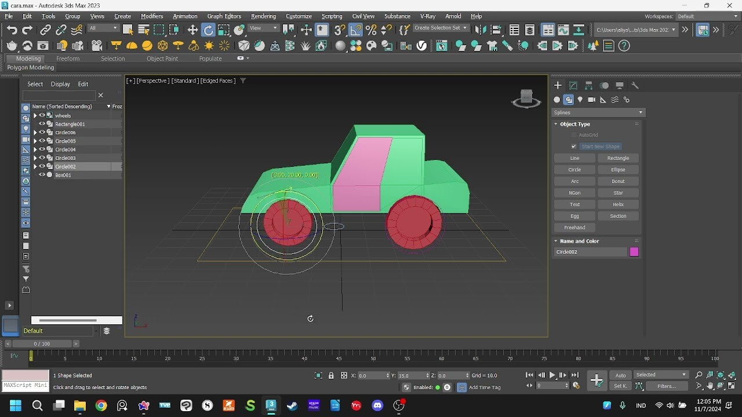Click the frame number field showing 0/100
Screen dimensions: 742x417
coord(41,343)
